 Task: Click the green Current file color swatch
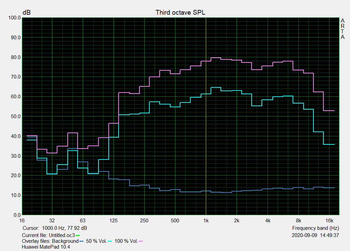coord(78,235)
